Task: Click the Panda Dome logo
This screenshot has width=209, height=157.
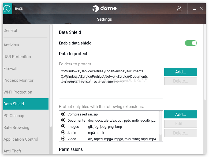Action: pos(104,8)
